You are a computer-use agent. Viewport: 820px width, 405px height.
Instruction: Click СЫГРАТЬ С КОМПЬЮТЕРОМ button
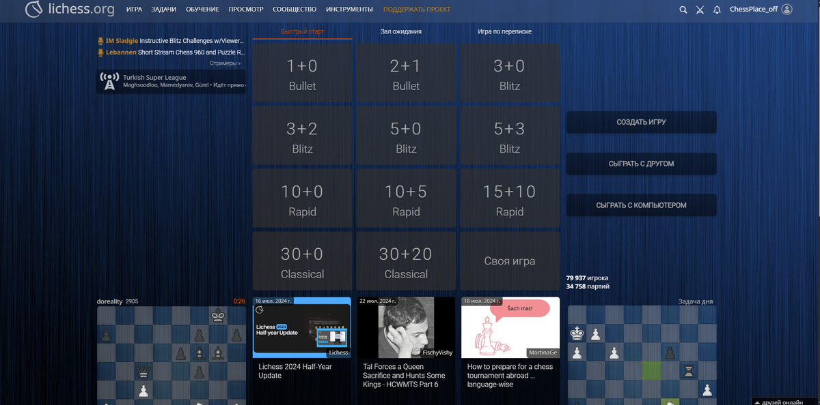[x=641, y=205]
